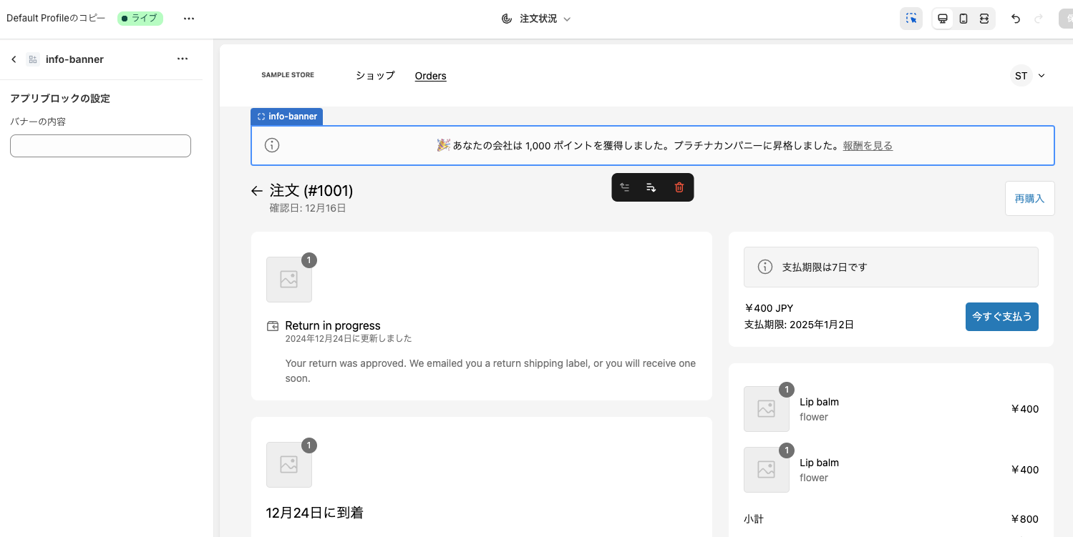
Task: Go back from the info-banner settings panel
Action: (x=14, y=59)
